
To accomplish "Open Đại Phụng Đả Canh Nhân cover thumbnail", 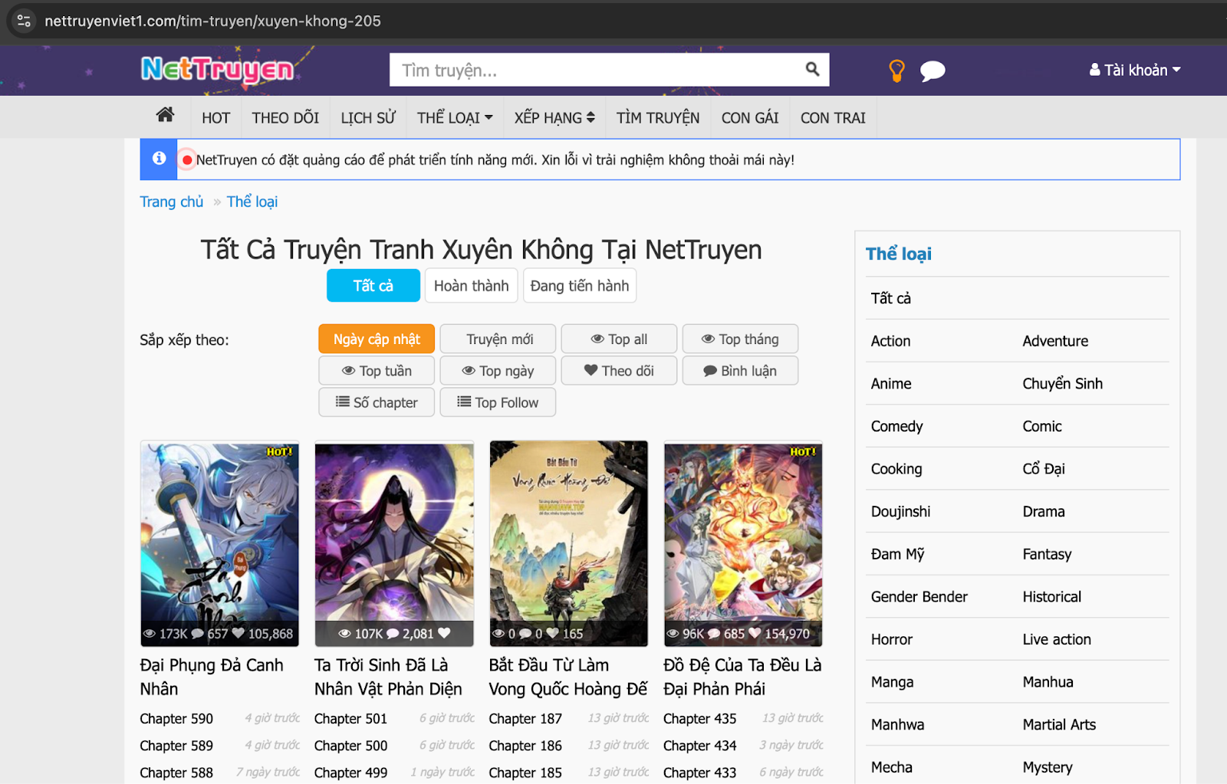I will click(x=219, y=543).
